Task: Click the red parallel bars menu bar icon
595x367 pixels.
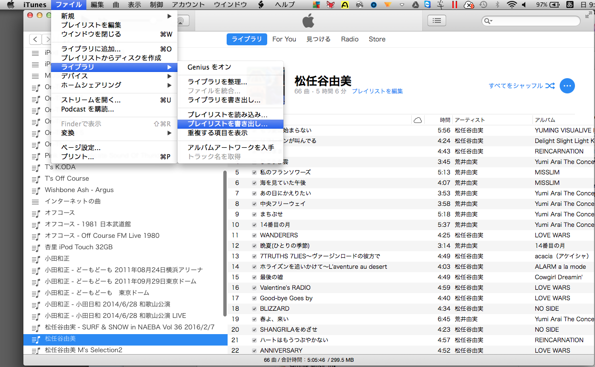Action: coord(455,5)
